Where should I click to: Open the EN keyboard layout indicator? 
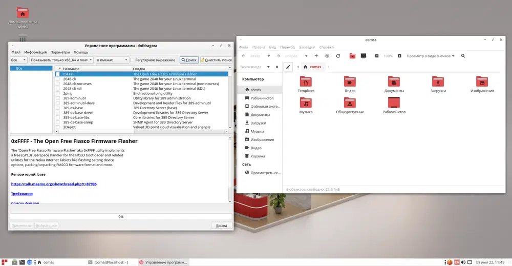457,262
